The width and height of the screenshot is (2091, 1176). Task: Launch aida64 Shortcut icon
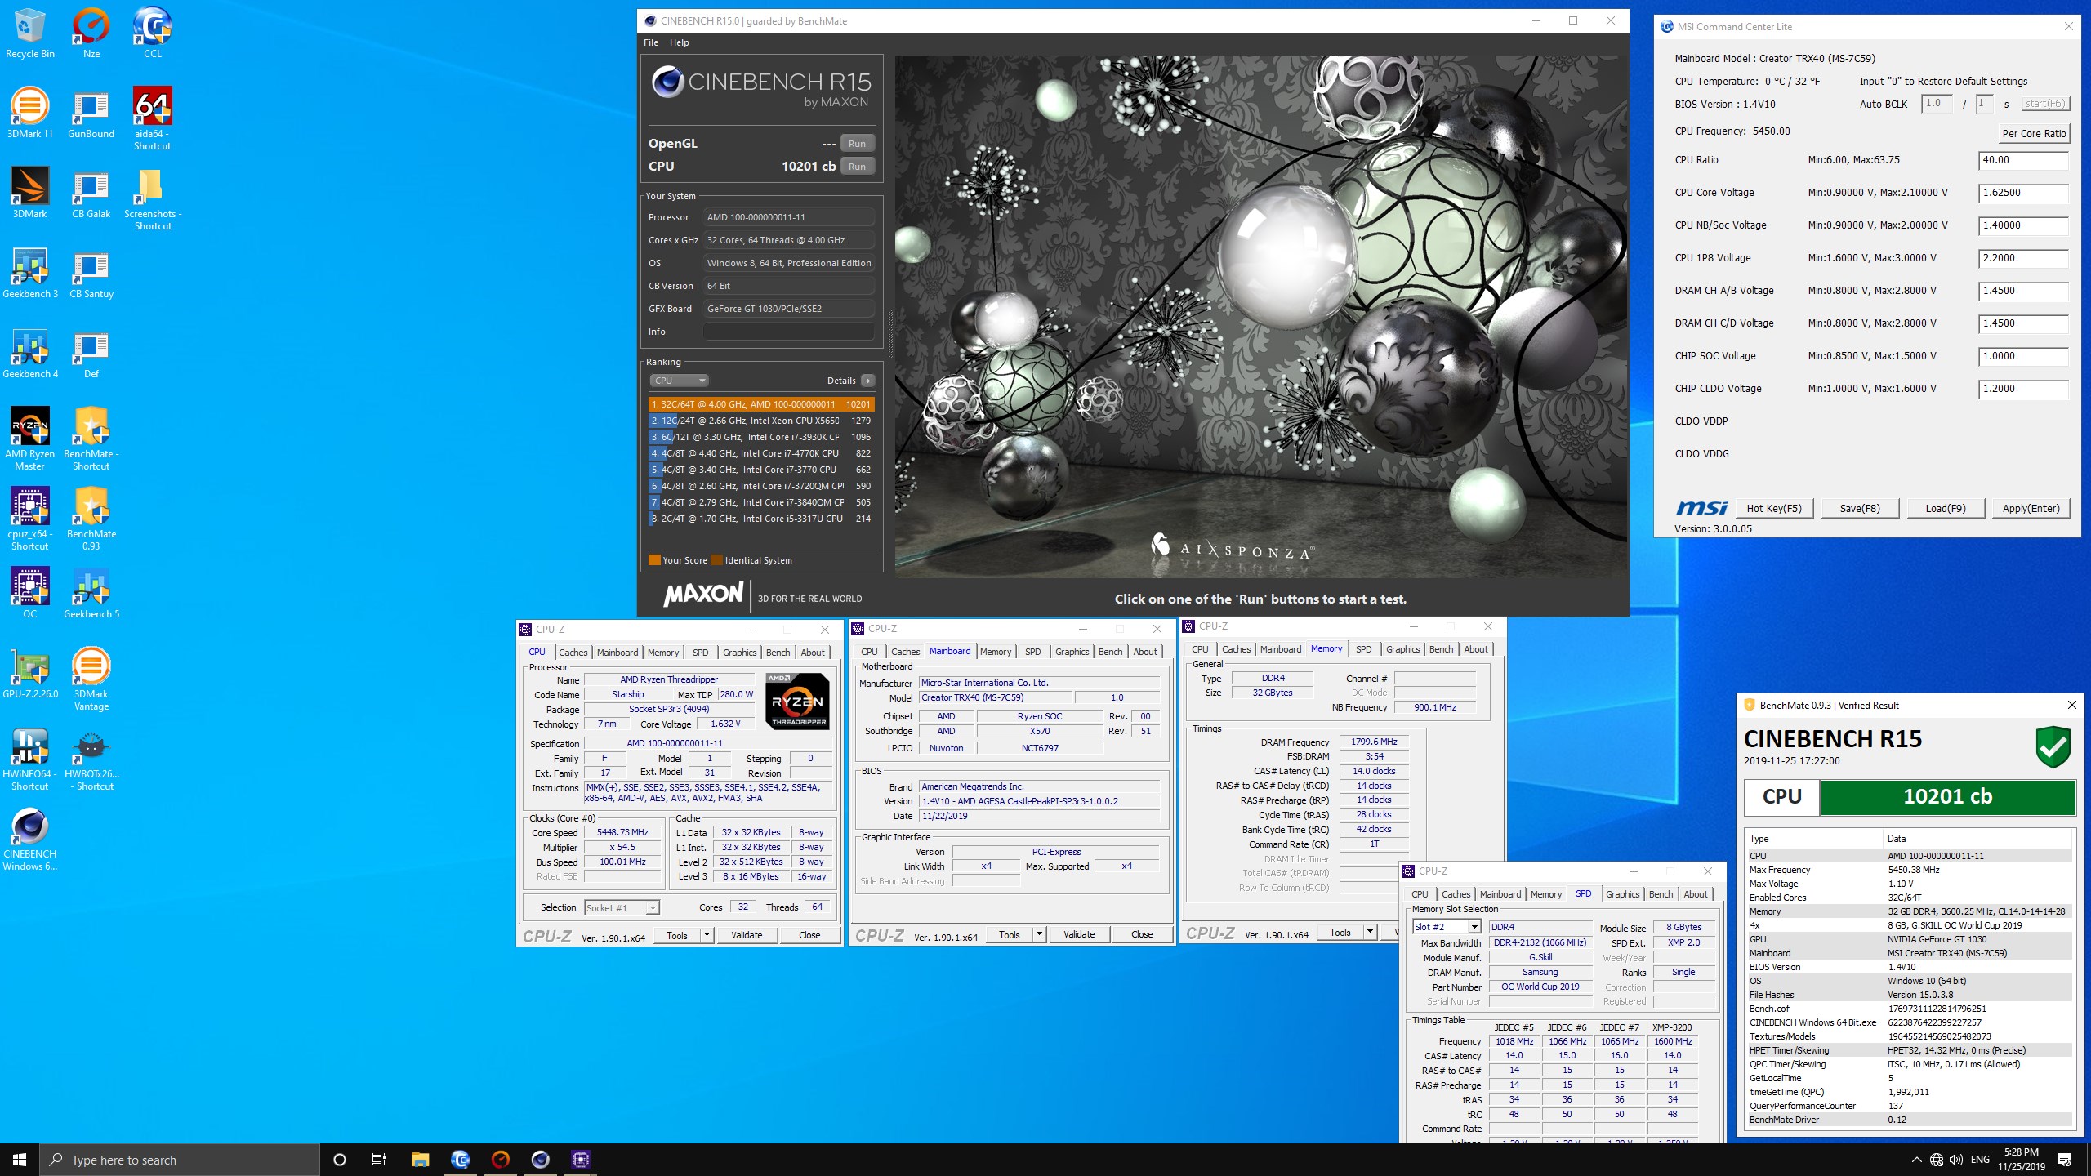[153, 118]
